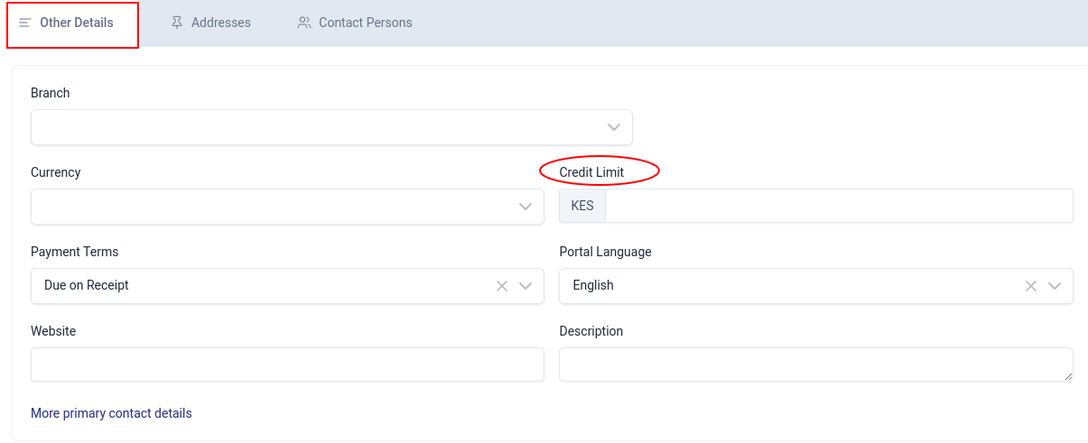Click the Currency dropdown chevron arrow
Viewport: 1088px width, 443px height.
tap(525, 207)
